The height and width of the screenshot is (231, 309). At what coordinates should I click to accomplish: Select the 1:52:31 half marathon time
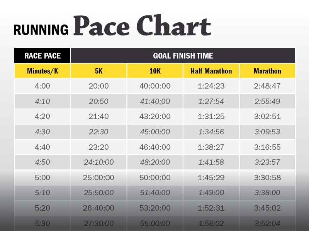point(211,208)
